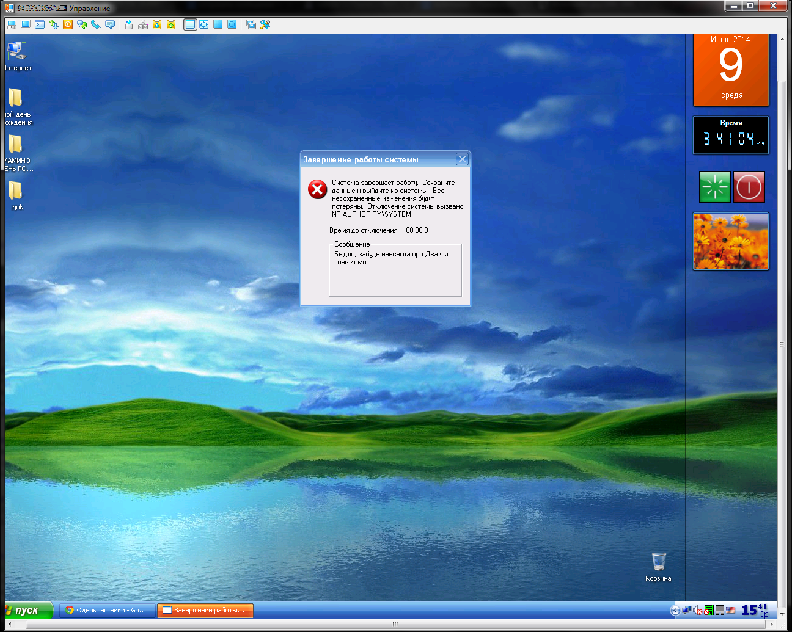Screen dimensions: 792x632
Task: Open options with wrench and hammer icon
Action: pyautogui.click(x=265, y=24)
